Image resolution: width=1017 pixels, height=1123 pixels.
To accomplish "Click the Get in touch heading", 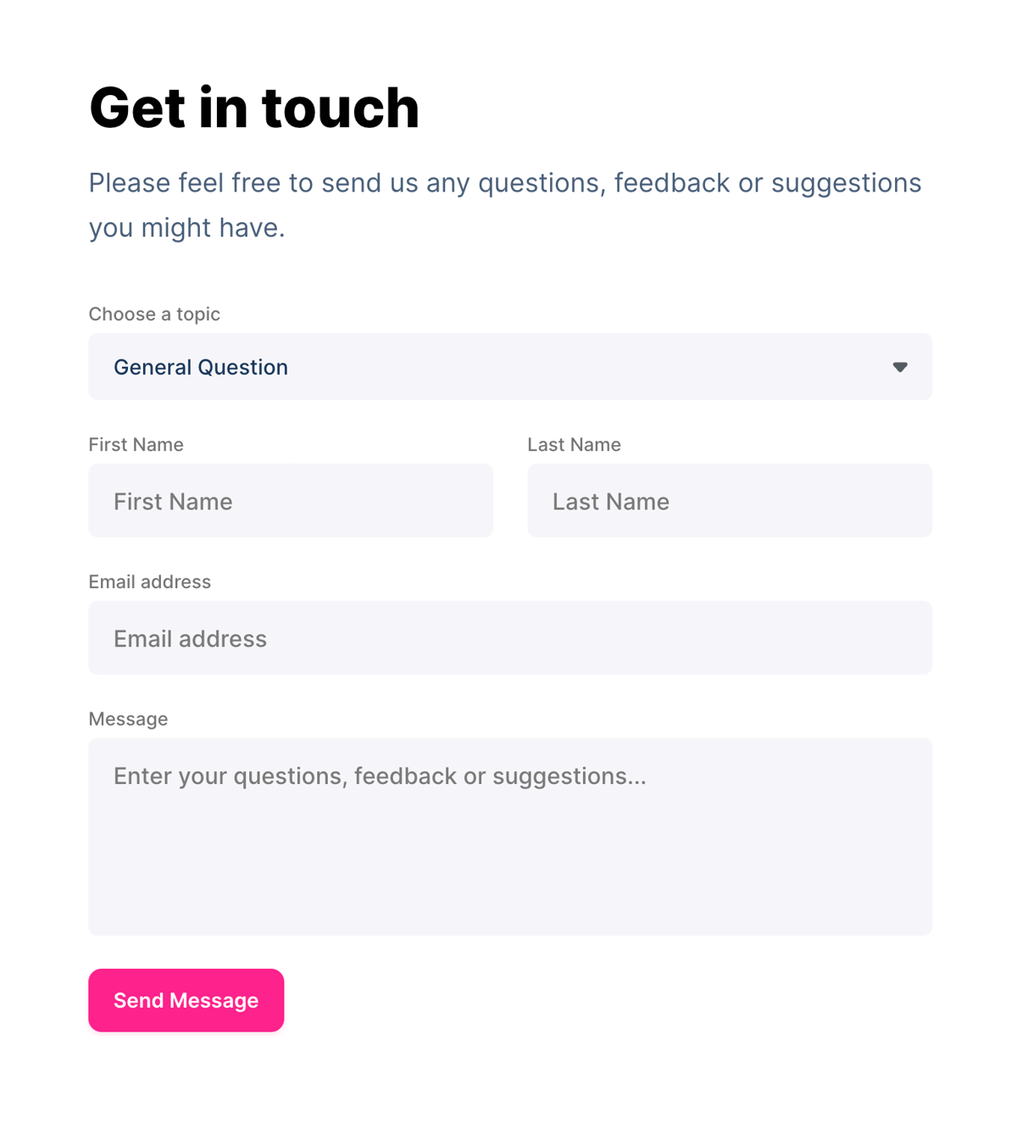I will [254, 108].
